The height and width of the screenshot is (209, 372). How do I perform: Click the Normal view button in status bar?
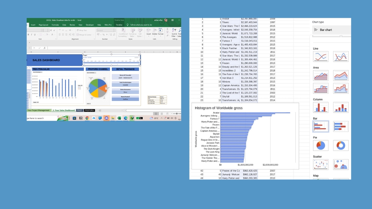(156, 114)
